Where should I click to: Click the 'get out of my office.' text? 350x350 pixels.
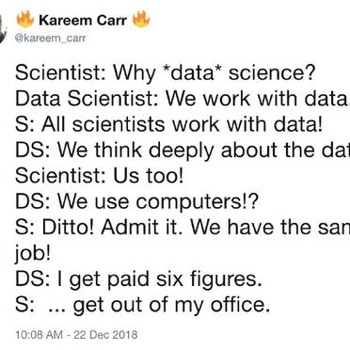point(171,305)
